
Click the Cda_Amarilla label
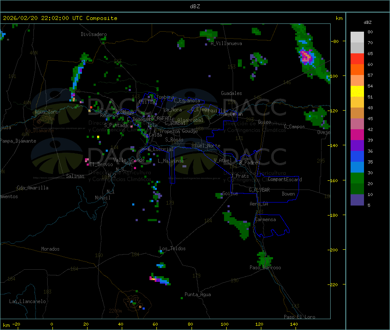pos(32,188)
